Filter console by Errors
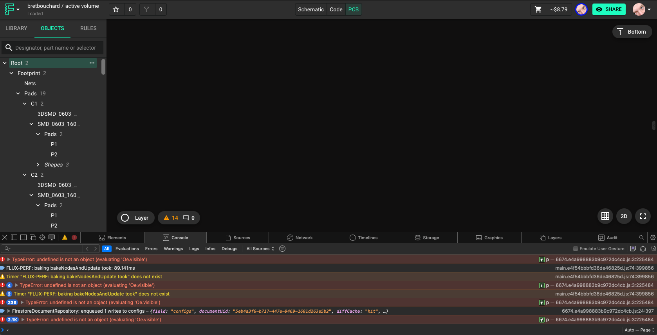 (x=151, y=249)
